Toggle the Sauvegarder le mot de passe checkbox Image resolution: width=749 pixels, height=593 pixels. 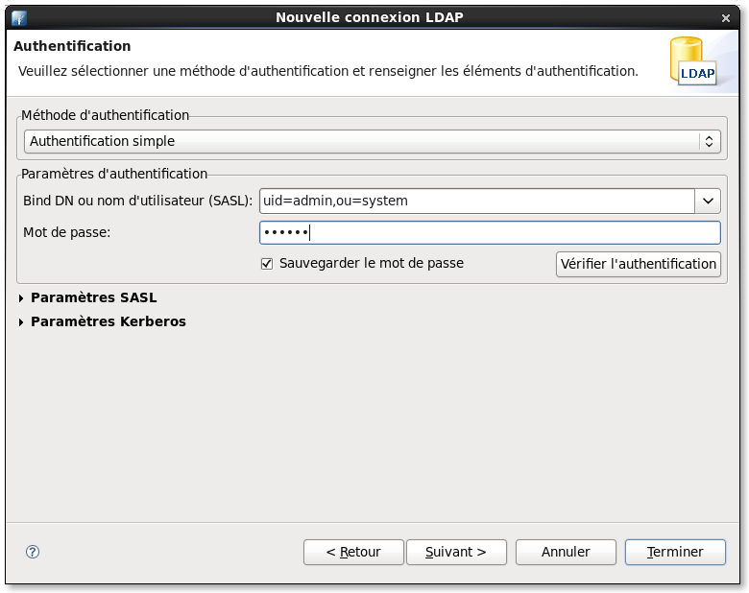[267, 263]
